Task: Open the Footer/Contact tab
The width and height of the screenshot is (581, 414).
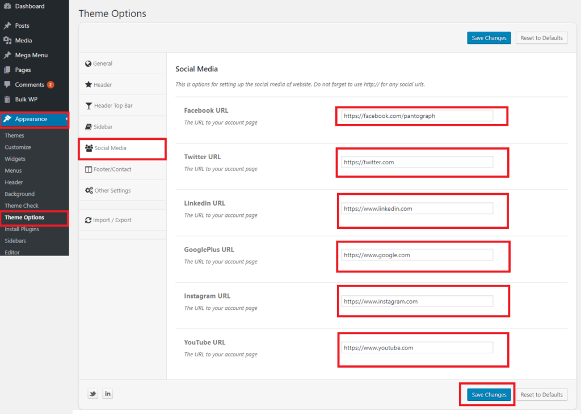Action: tap(112, 169)
